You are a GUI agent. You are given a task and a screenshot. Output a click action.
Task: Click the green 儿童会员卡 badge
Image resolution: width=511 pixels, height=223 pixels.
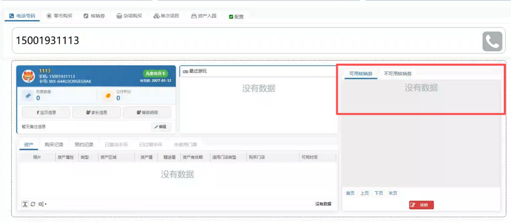[x=155, y=73]
